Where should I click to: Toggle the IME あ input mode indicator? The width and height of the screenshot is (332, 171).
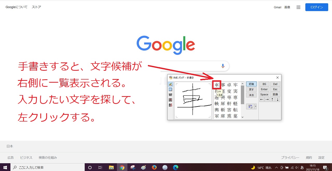click(x=302, y=167)
